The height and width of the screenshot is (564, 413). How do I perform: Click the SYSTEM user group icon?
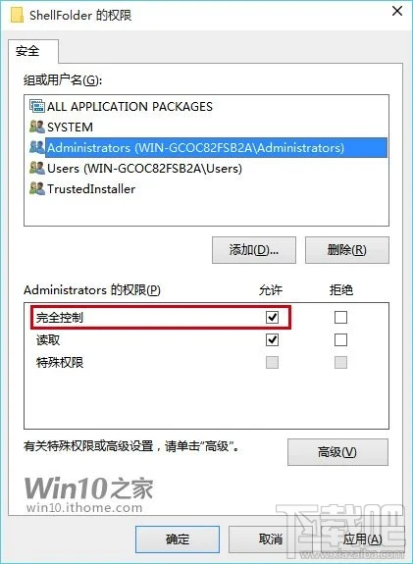click(x=37, y=127)
